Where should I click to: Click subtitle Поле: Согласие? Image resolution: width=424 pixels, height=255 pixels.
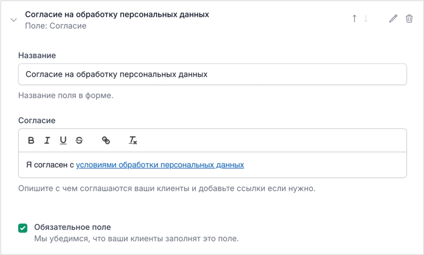[56, 26]
